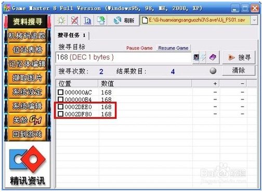Click the new search lightbulb icon
The width and height of the screenshot is (263, 192).
coord(61,20)
